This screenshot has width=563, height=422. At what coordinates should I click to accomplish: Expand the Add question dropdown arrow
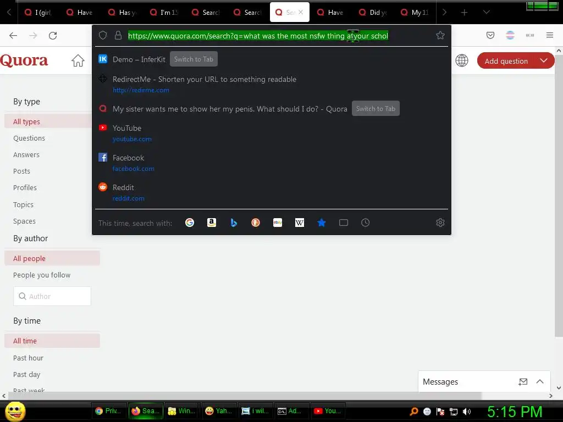pyautogui.click(x=544, y=60)
